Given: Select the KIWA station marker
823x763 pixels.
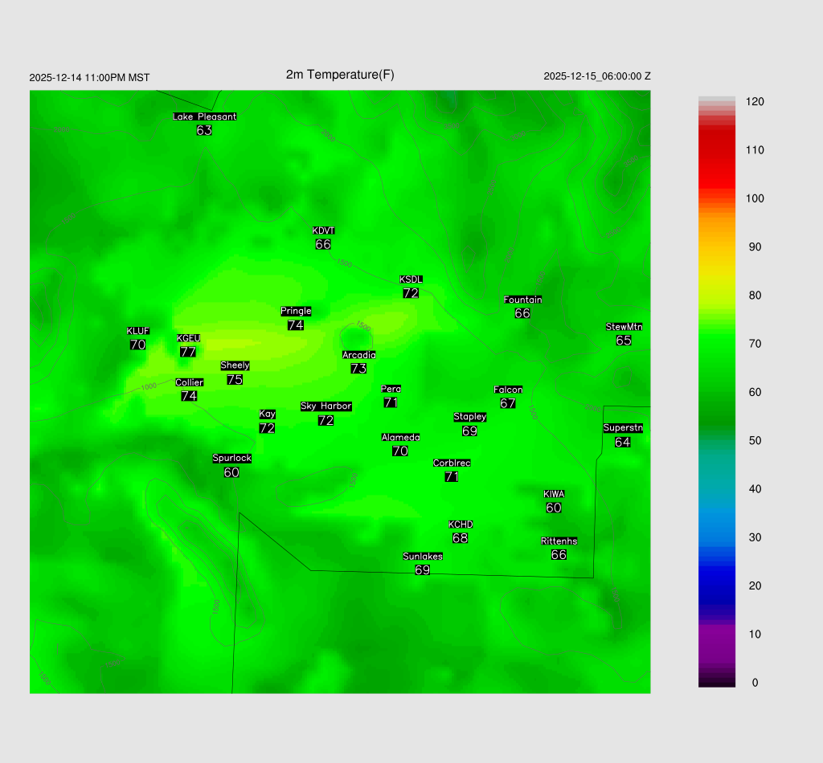Looking at the screenshot, I should click(x=554, y=494).
